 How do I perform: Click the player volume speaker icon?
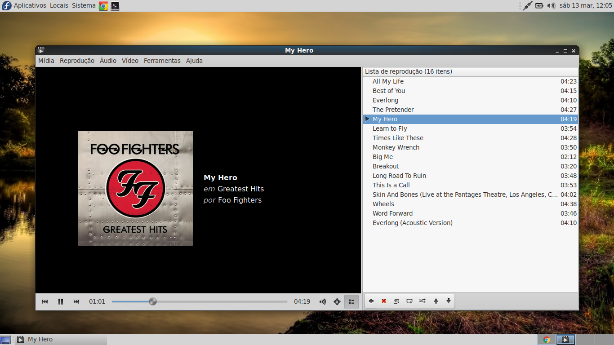[322, 301]
